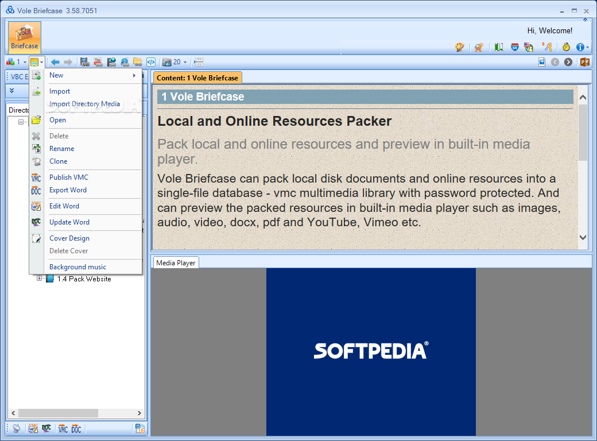Click content scrollbar down arrow
The image size is (597, 441).
tap(583, 237)
